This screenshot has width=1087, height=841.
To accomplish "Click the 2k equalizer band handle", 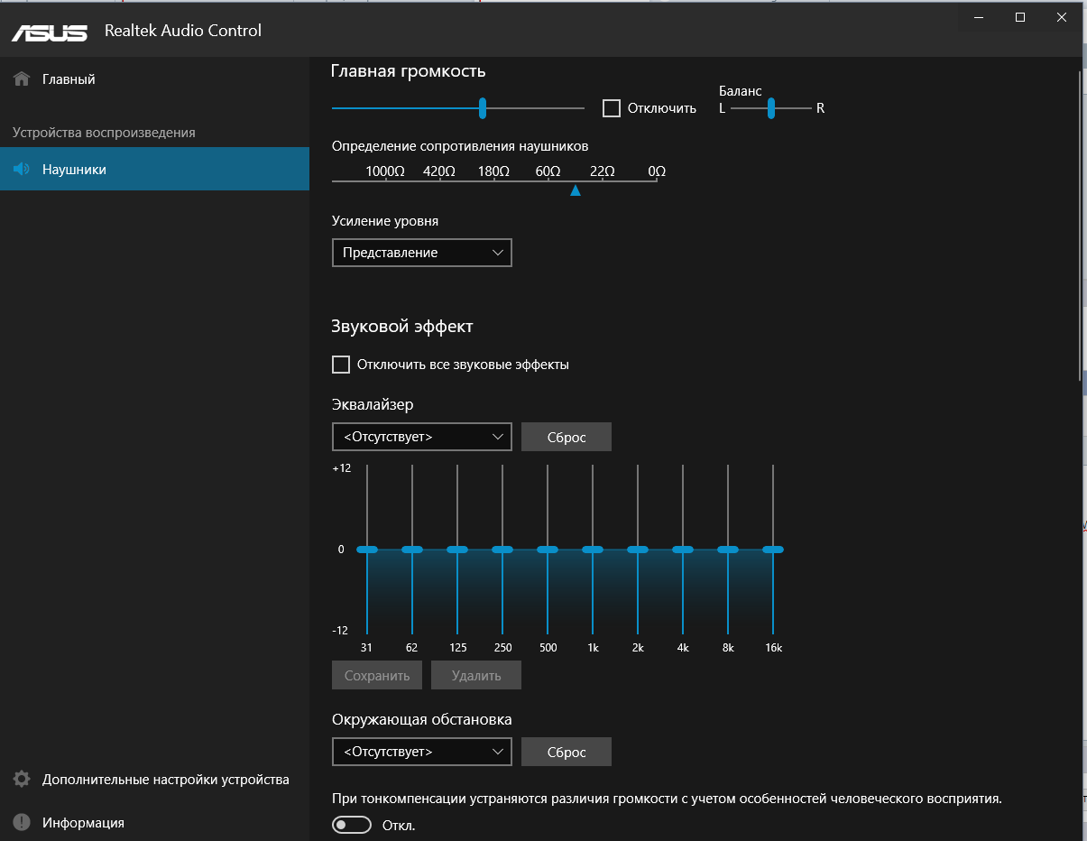I will pyautogui.click(x=638, y=550).
